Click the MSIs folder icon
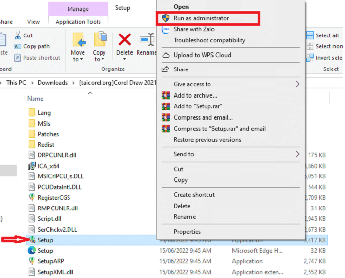The width and height of the screenshot is (345, 278). [32, 123]
